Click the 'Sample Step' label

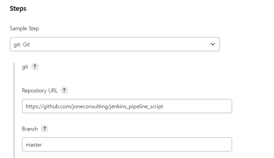[24, 29]
